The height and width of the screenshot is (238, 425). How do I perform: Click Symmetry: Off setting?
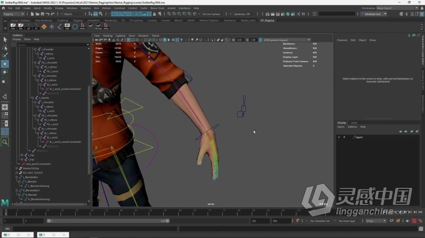tap(242, 14)
